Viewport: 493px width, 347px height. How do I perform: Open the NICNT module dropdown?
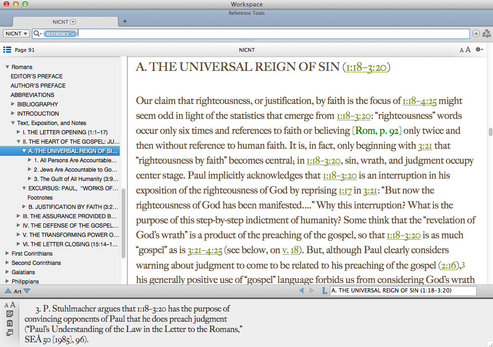[16, 34]
